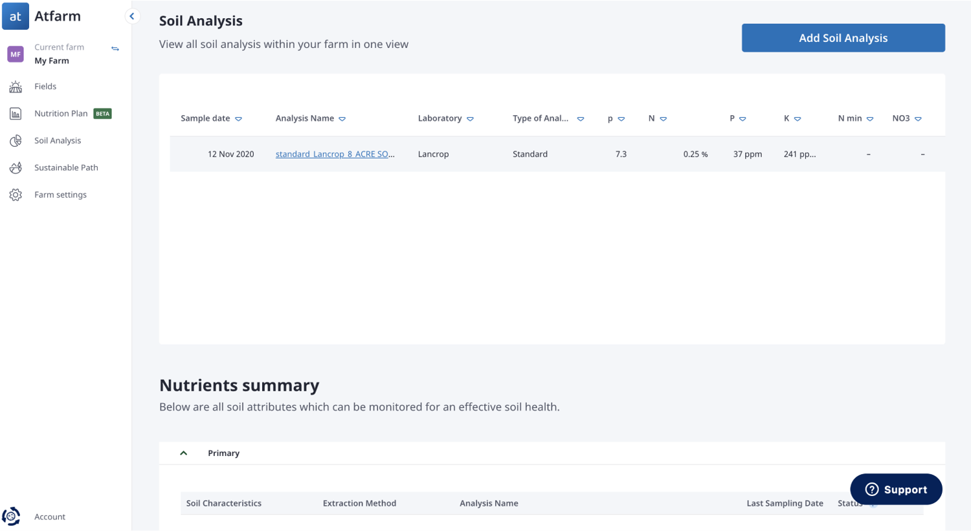Viewport: 971px width, 531px height.
Task: Click the Extraction Method column header
Action: pyautogui.click(x=359, y=503)
